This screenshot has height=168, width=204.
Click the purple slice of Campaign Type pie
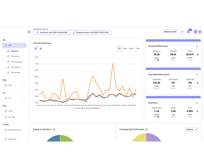click(x=153, y=138)
